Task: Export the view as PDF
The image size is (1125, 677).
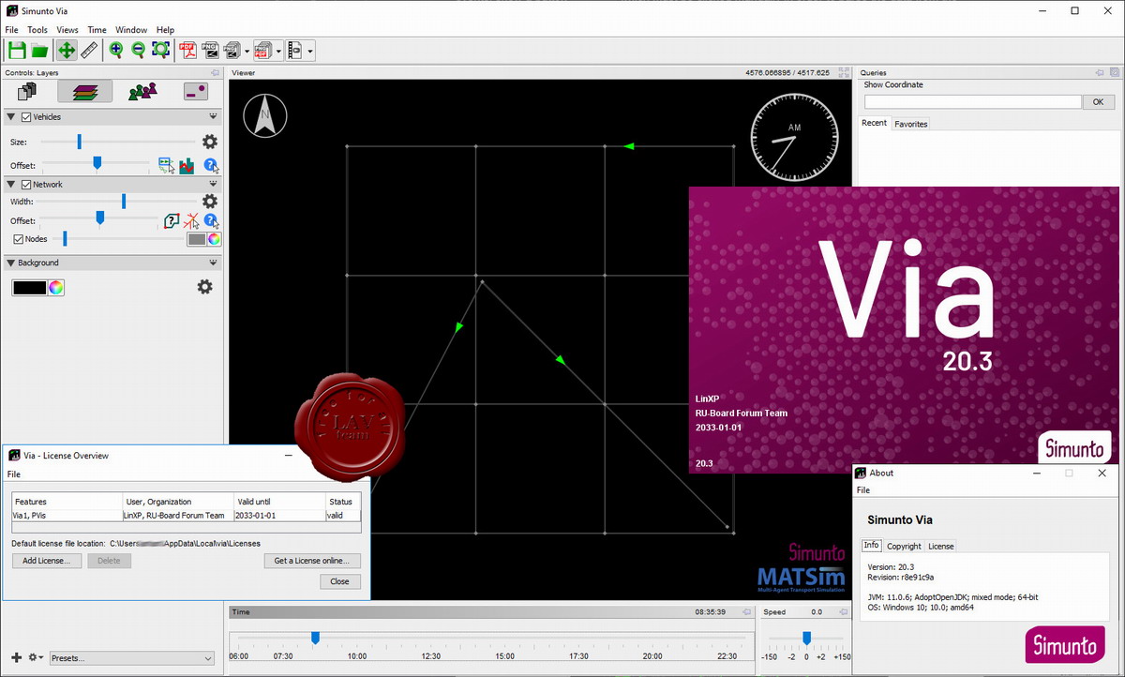Action: coord(187,51)
